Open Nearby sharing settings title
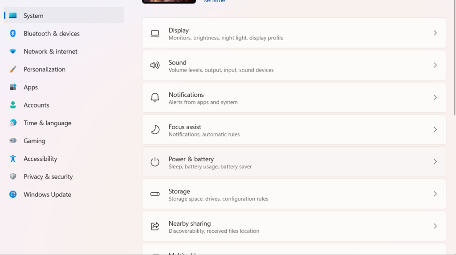 190,223
